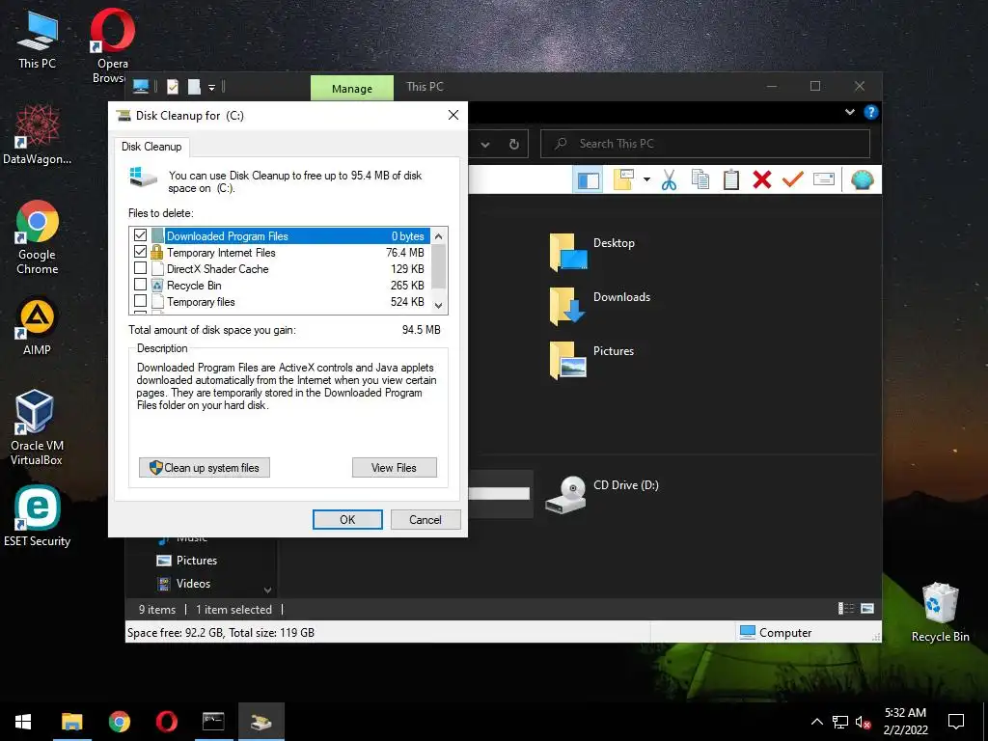Click the Paste clipboard icon in Explorer toolbar
Image resolution: width=988 pixels, height=741 pixels.
pos(731,180)
